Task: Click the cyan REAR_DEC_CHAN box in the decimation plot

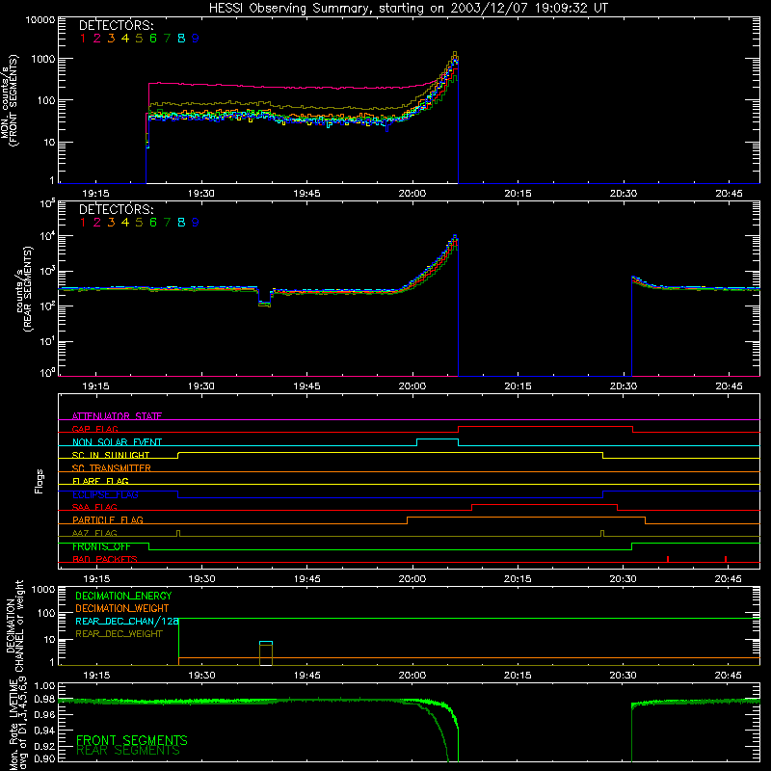Action: coord(266,643)
